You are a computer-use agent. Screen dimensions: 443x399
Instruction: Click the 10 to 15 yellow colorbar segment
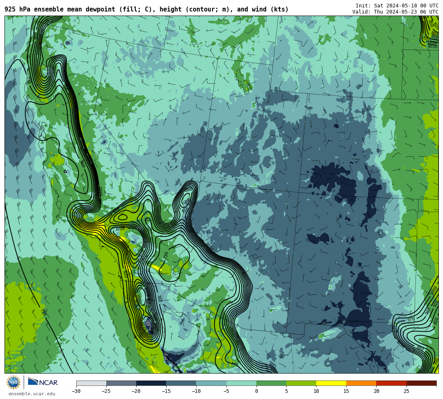[x=331, y=383]
